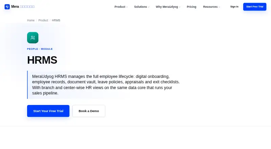This screenshot has height=149, width=271.
Task: Go to Product via breadcrumb
Action: point(43,20)
